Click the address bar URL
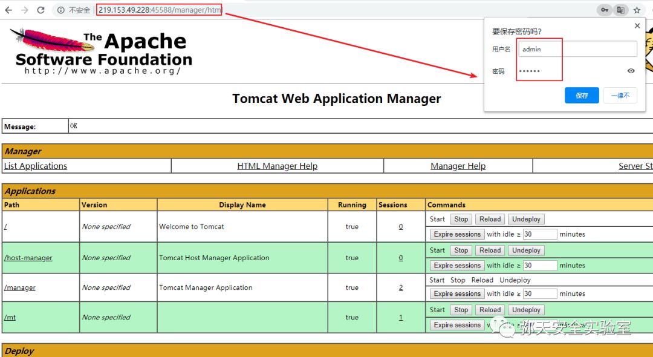 160,10
